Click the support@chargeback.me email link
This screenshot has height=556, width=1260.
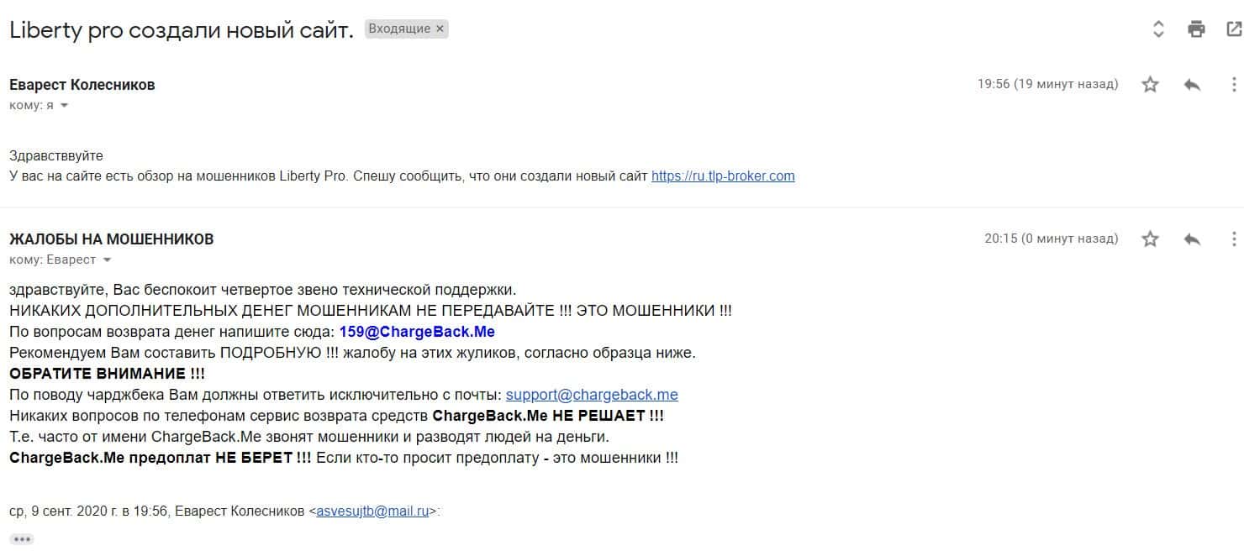coord(592,395)
